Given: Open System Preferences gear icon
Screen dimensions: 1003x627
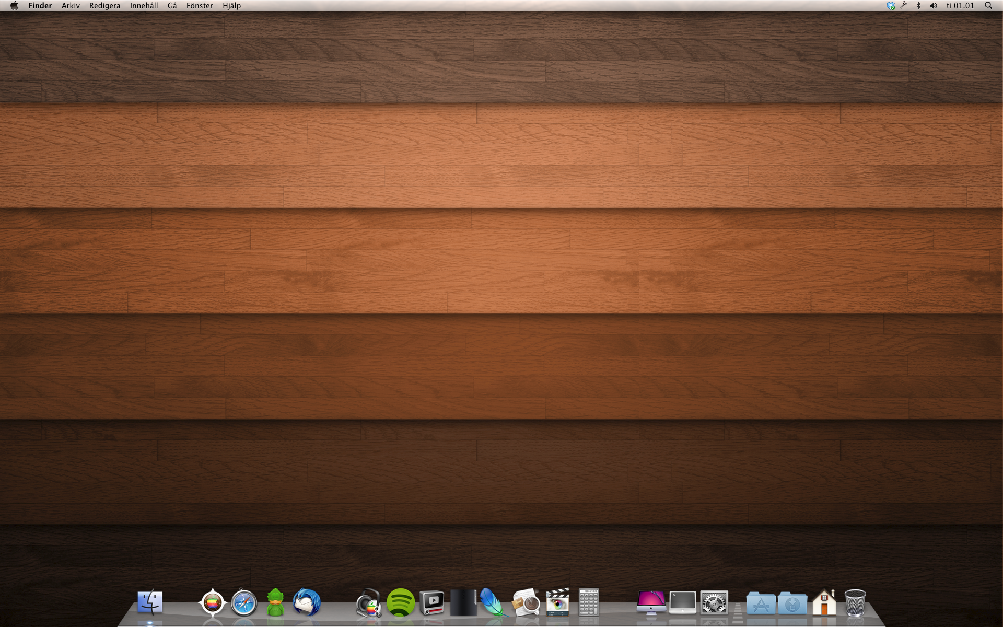Looking at the screenshot, I should (714, 603).
